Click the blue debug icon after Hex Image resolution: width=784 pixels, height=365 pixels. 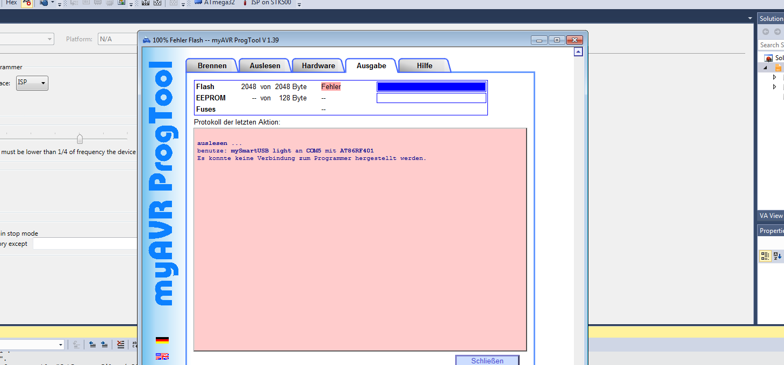coord(44,3)
